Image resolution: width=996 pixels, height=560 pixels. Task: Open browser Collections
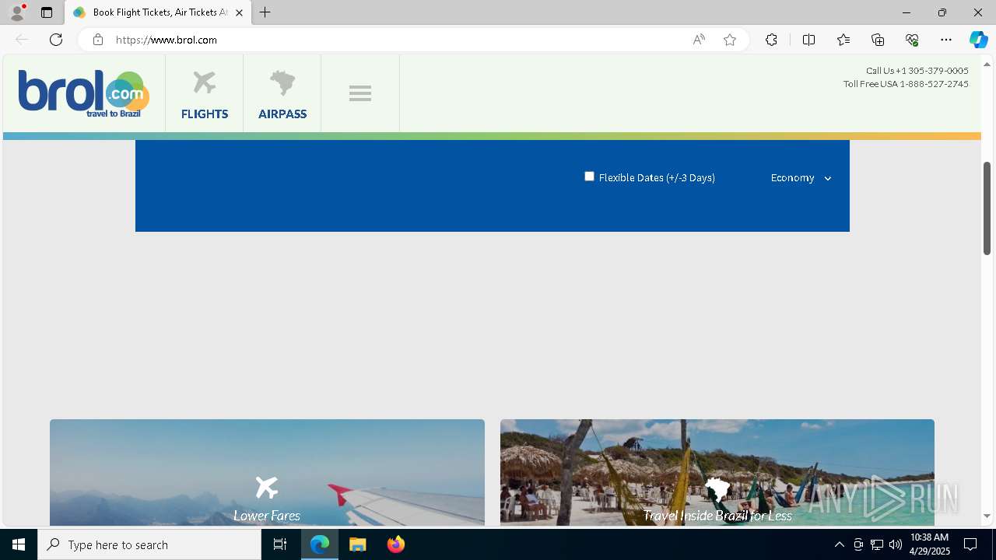(x=878, y=40)
